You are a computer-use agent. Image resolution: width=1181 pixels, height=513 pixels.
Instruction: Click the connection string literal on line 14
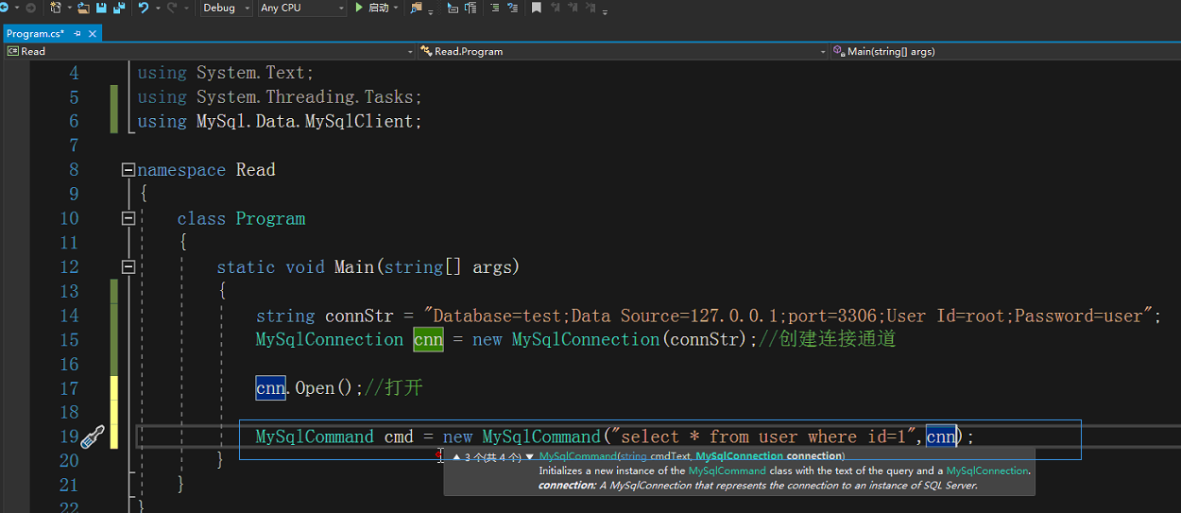tap(788, 316)
